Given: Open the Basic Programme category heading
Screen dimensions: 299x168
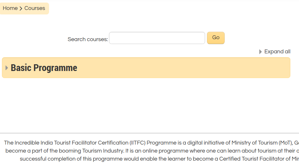Looking at the screenshot, I should pos(44,68).
